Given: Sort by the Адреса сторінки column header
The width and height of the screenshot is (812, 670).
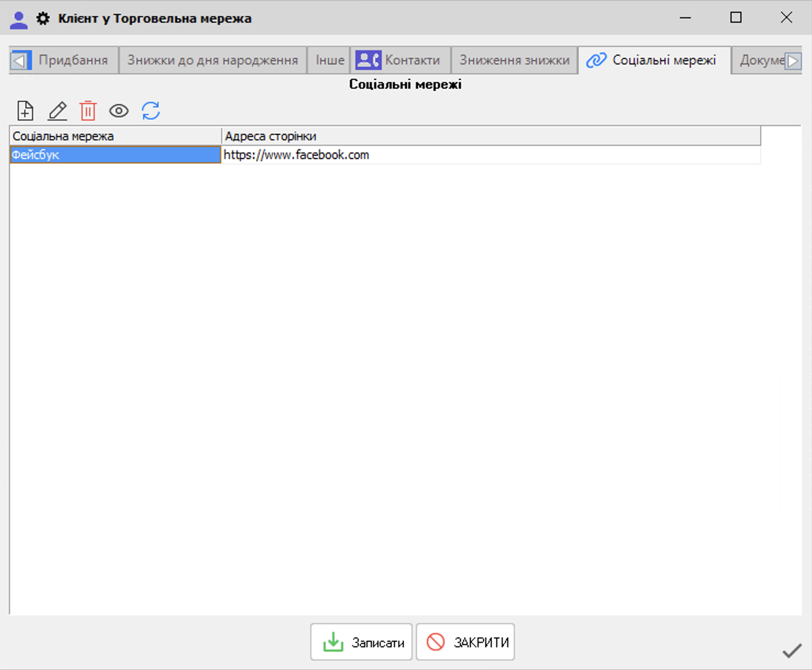Looking at the screenshot, I should (x=491, y=136).
